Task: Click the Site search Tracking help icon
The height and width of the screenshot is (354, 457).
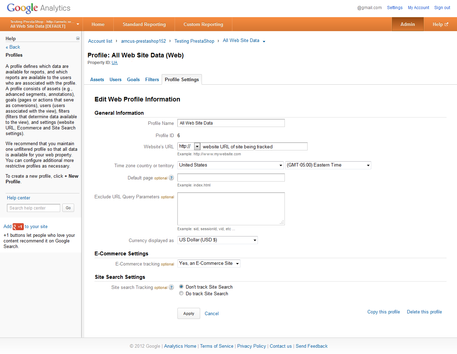Action: tap(171, 287)
